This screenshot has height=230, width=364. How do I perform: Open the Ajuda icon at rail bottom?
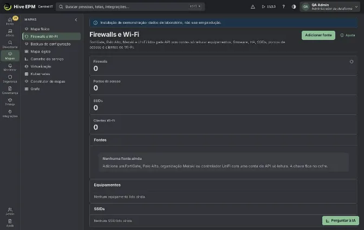[x=10, y=223]
